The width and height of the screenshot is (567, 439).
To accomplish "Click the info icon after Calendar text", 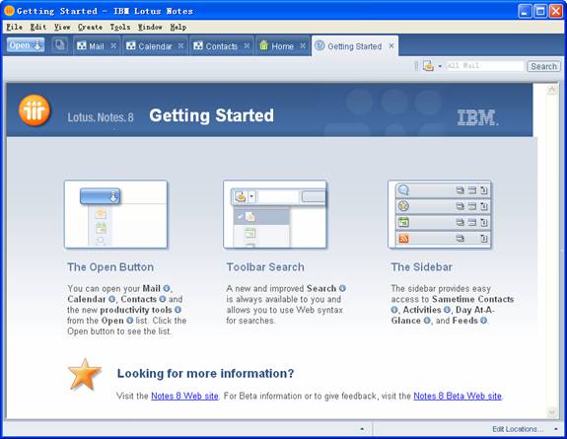I will click(x=112, y=299).
